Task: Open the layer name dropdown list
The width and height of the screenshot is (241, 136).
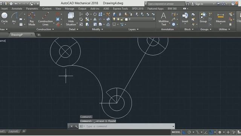Action: point(154,19)
